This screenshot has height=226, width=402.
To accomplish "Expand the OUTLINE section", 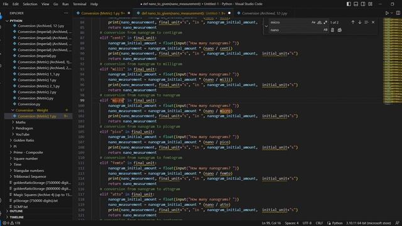I will coord(16,211).
